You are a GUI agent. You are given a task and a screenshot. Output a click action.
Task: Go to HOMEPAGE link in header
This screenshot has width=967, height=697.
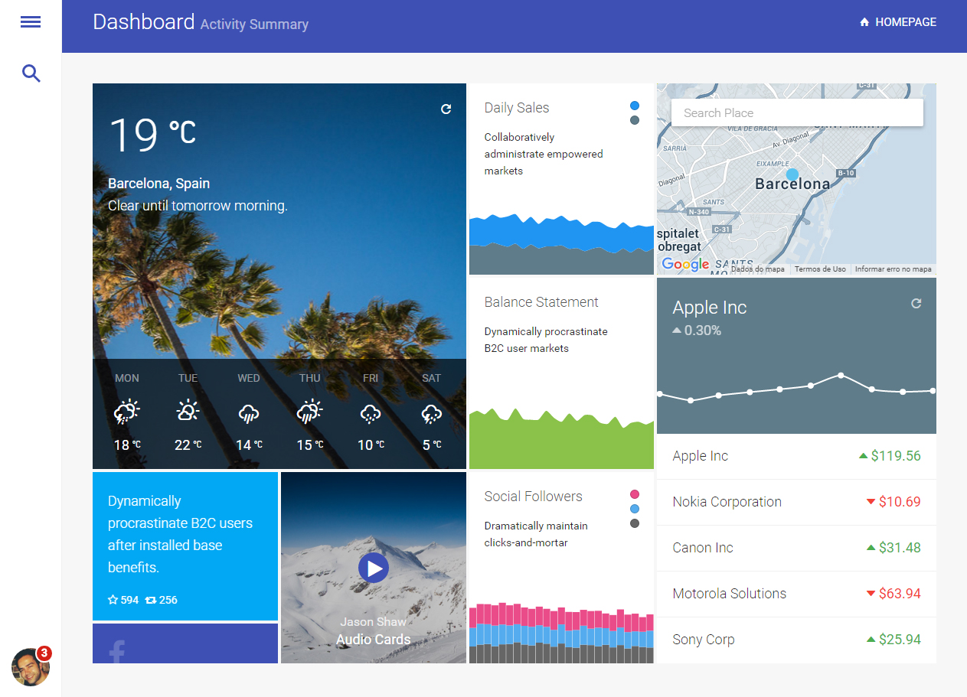[x=898, y=22]
